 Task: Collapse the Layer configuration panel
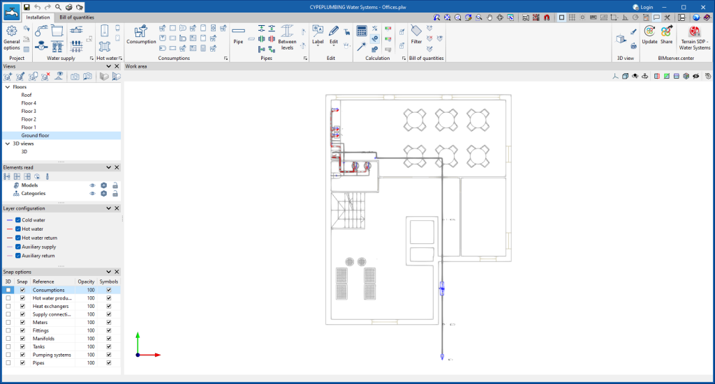pos(108,208)
